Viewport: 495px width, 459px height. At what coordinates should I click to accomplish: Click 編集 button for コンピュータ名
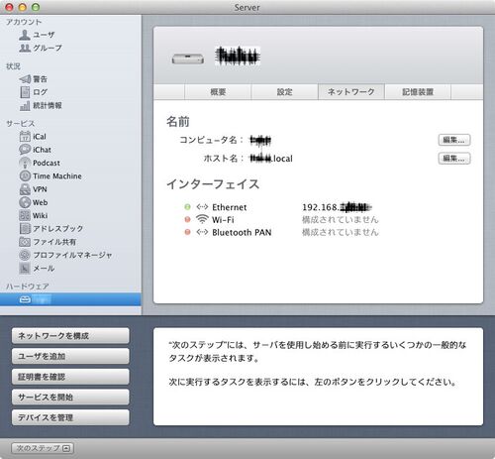pyautogui.click(x=454, y=140)
